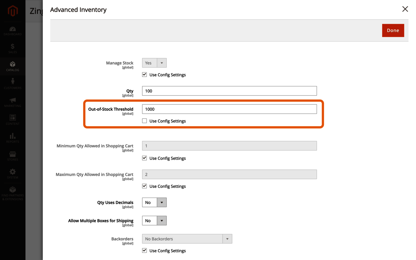
Task: Expand the Backorders dropdown
Action: 187,239
